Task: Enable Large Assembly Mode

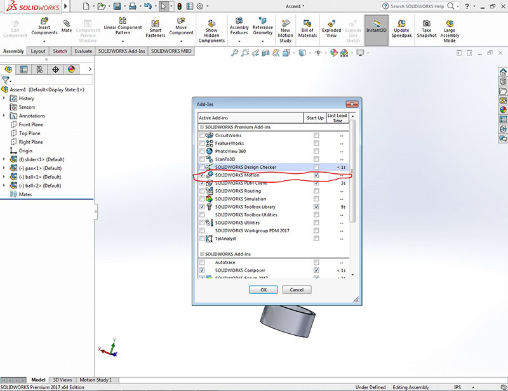Action: (450, 31)
